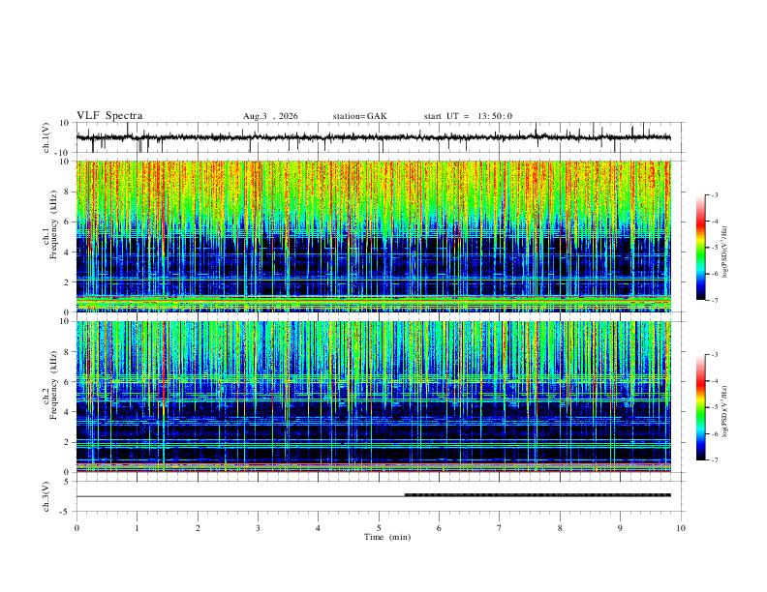
Task: Click the ch.2 spectrogram color scale bar
Action: [701, 407]
